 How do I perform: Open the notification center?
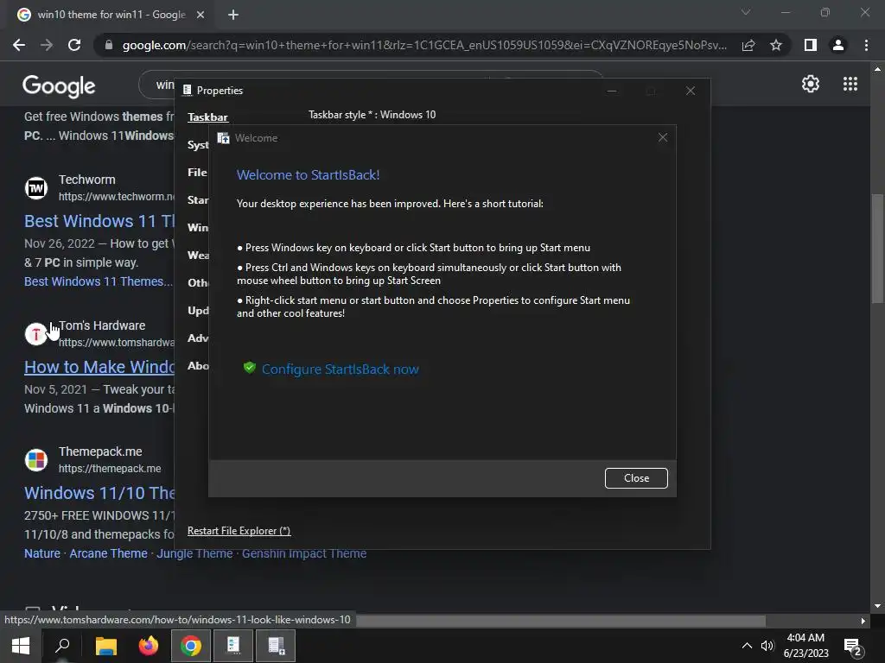pyautogui.click(x=853, y=647)
